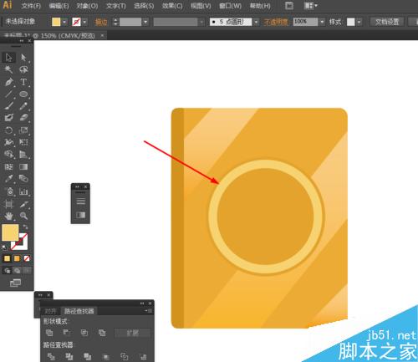The height and width of the screenshot is (362, 418).
Task: Select the Type tool
Action: tap(23, 82)
